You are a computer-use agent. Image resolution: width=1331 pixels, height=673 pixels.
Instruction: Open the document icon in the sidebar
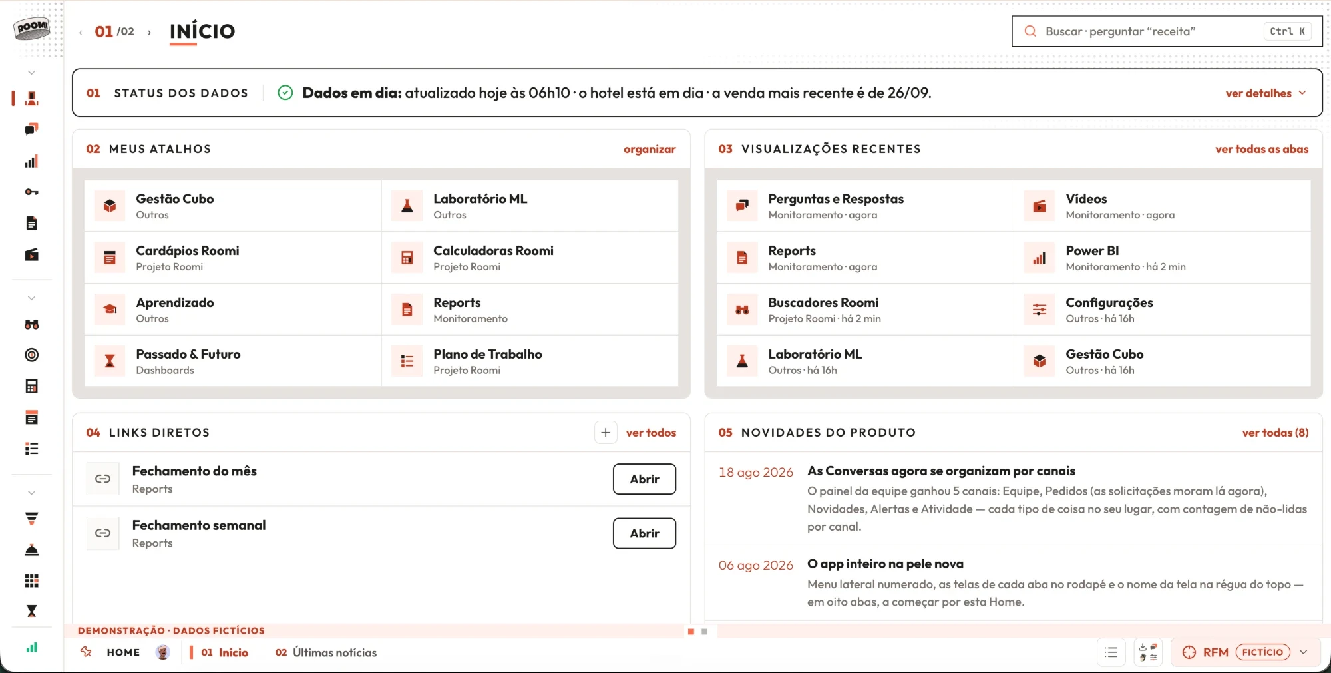pyautogui.click(x=31, y=223)
